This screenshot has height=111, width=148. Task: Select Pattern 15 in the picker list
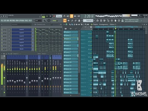coord(71,79)
